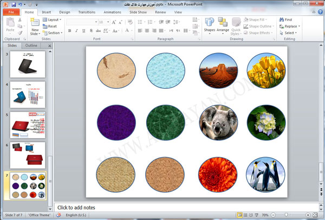
Task: Click the spell check status bar icon
Action: [58, 215]
